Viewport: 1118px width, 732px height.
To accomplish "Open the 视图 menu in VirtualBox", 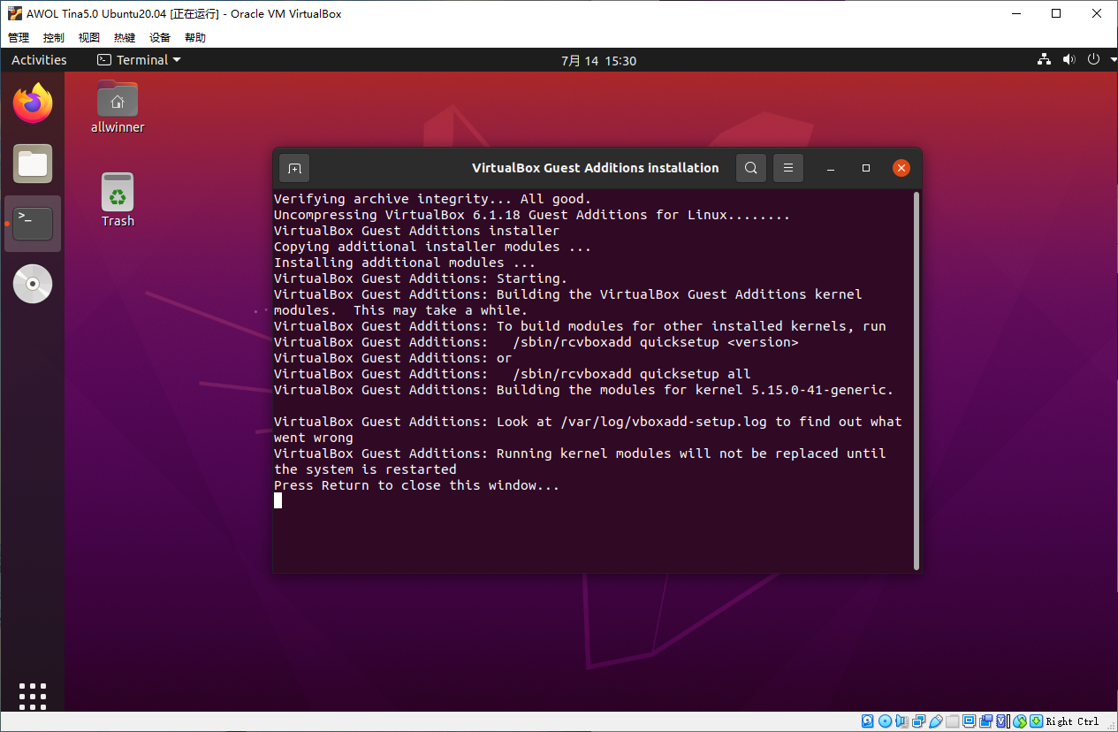I will click(x=89, y=38).
